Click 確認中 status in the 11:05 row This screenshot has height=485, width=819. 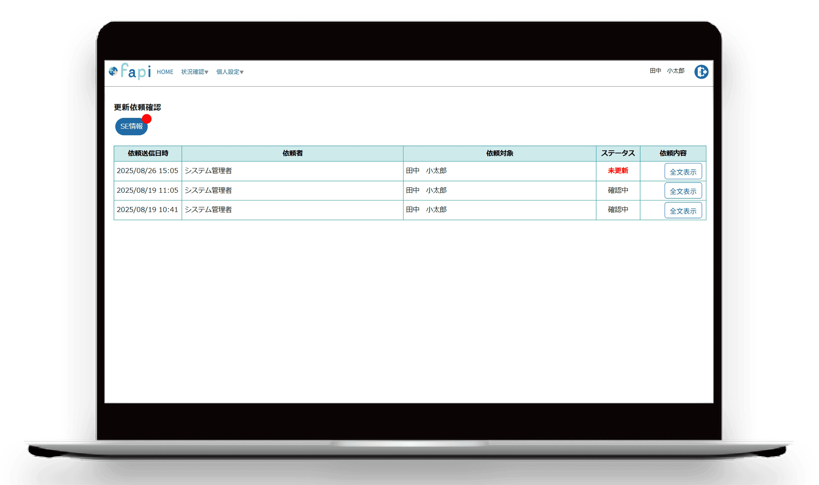tap(618, 190)
